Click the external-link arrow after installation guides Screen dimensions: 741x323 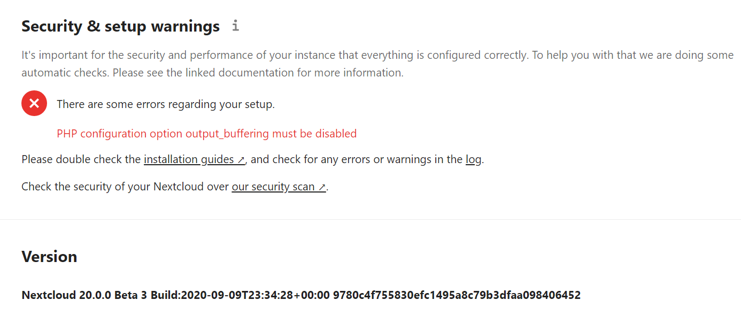click(241, 159)
